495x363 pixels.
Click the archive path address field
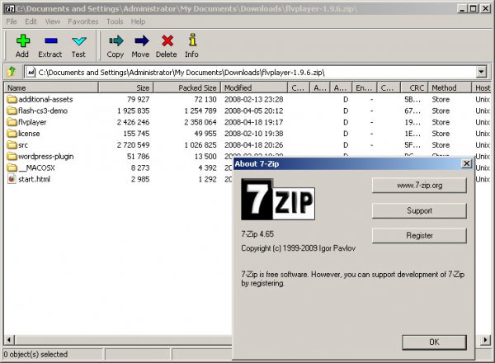251,73
